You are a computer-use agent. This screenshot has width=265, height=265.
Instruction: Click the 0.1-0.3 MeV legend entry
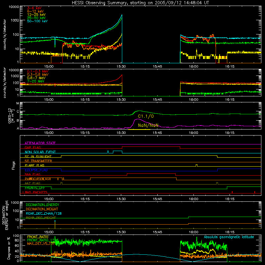(x=38, y=71)
